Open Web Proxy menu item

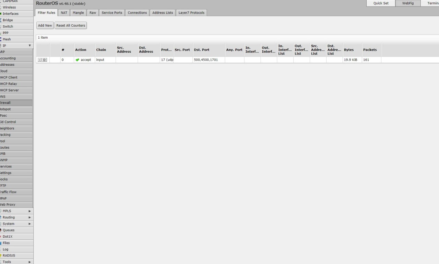click(x=16, y=205)
